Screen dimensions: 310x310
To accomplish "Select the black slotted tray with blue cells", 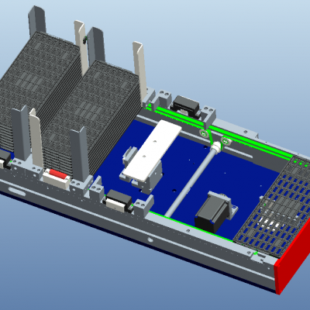I will point(274,207).
